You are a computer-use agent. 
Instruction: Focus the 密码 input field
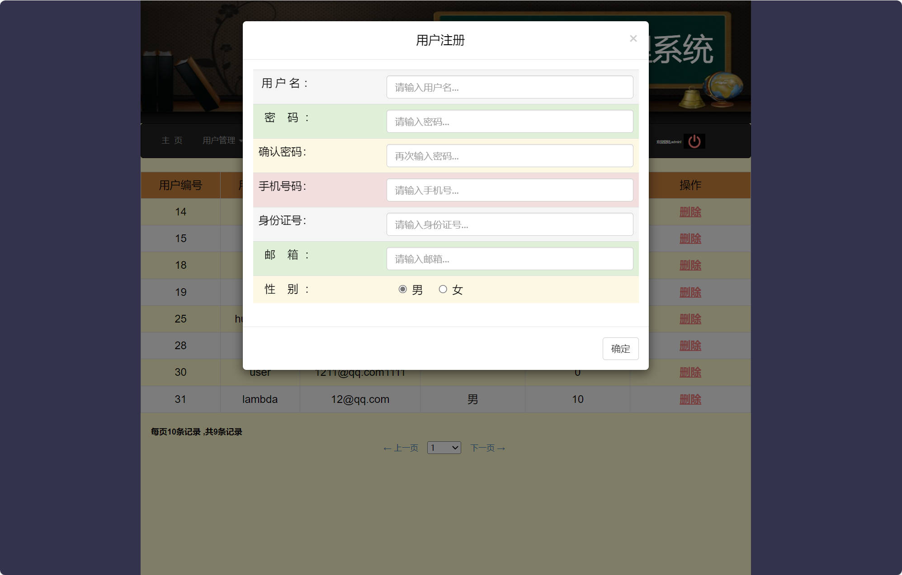pos(510,121)
